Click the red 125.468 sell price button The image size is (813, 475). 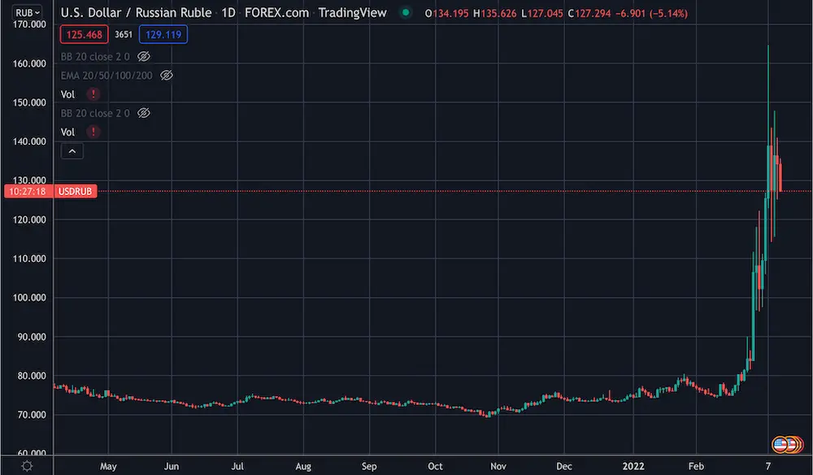[x=84, y=35]
